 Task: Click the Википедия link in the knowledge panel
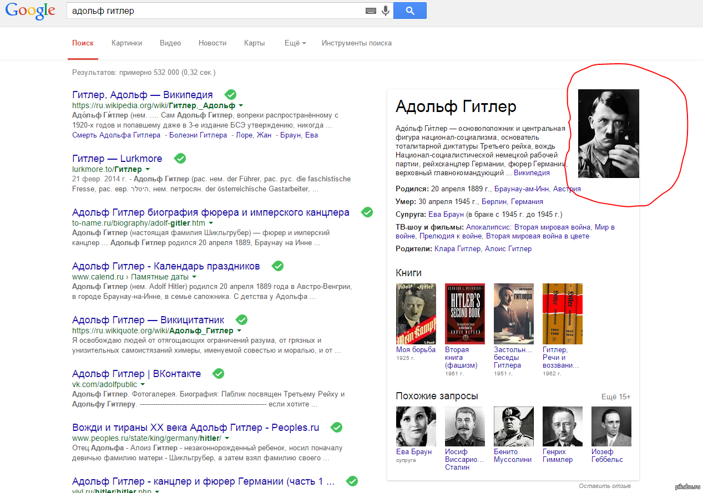click(532, 172)
